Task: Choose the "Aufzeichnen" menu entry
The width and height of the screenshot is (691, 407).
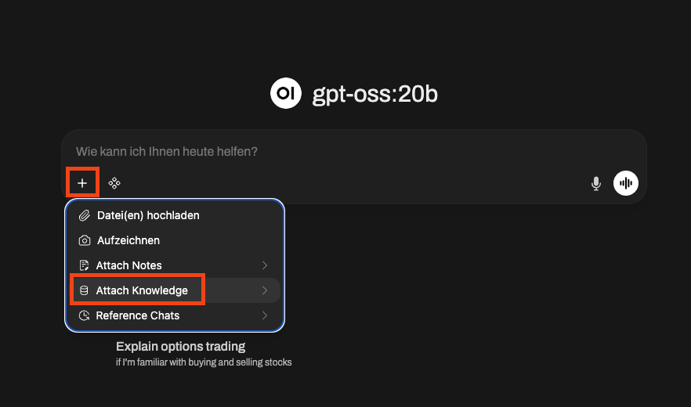Action: coord(128,240)
